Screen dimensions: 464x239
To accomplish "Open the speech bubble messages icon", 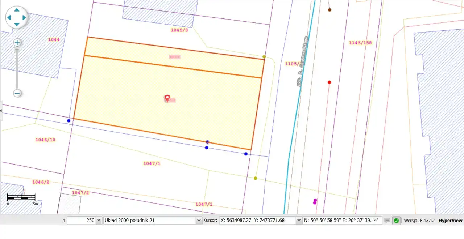I will pos(387,221).
